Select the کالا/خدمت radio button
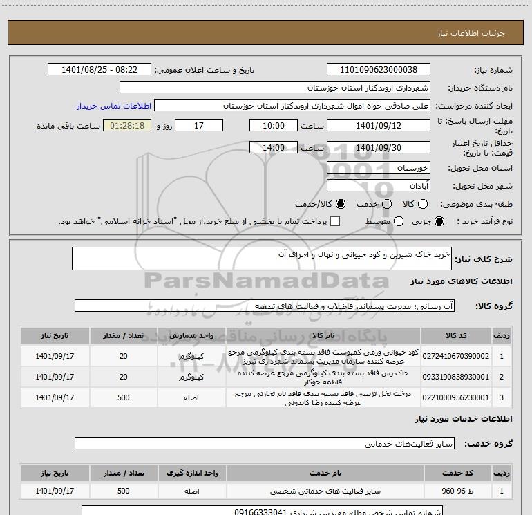Screen dimensions: 532x515 point(341,204)
